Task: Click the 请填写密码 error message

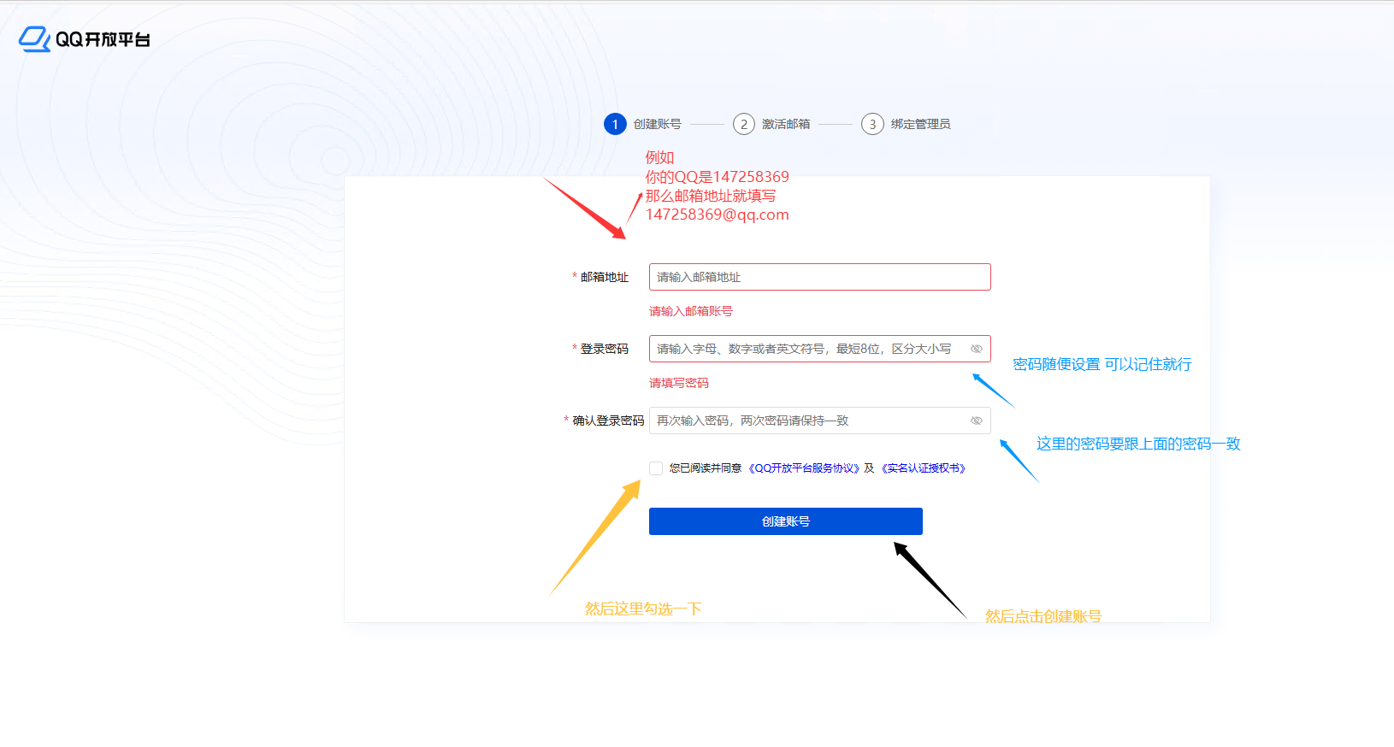Action: tap(679, 383)
